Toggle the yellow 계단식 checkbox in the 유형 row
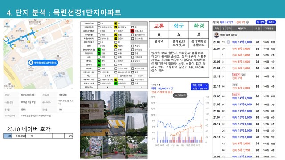The image size is (285, 160). 116,46
